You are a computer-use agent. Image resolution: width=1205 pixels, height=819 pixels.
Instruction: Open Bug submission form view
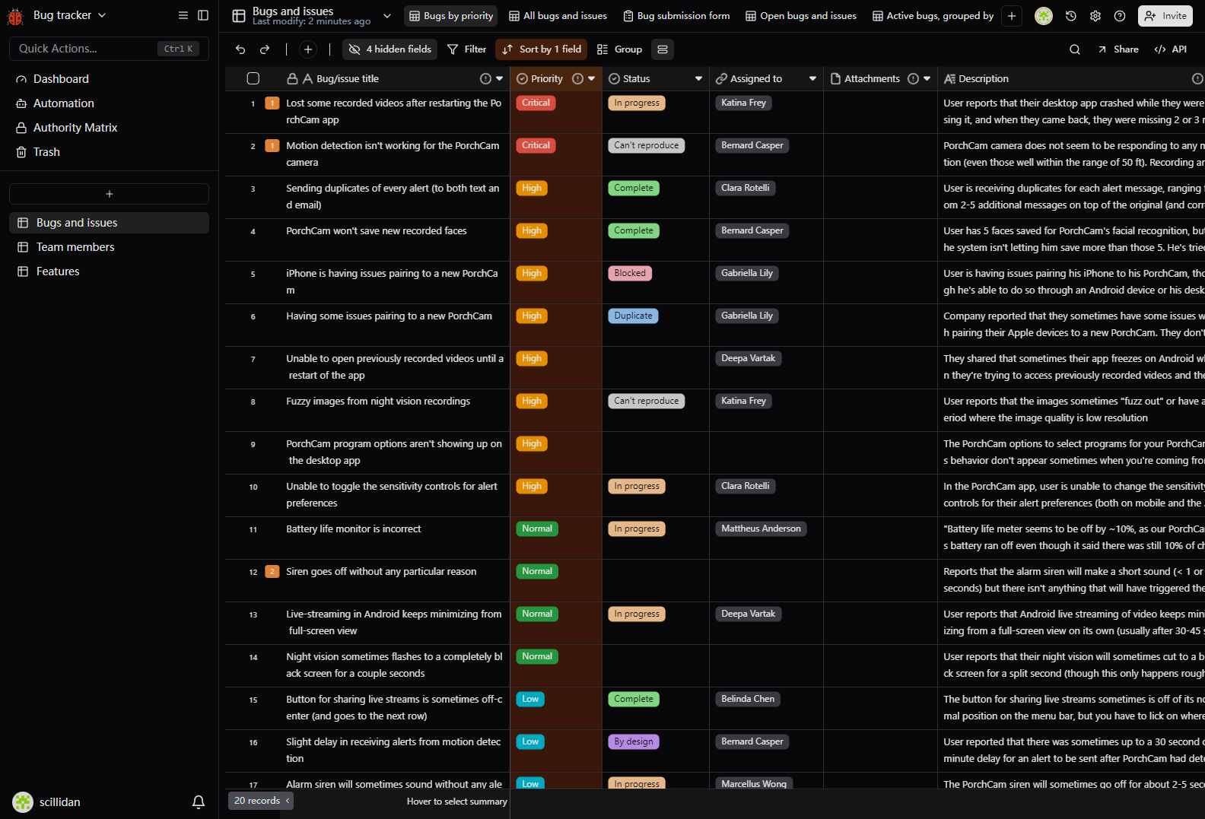coord(676,16)
